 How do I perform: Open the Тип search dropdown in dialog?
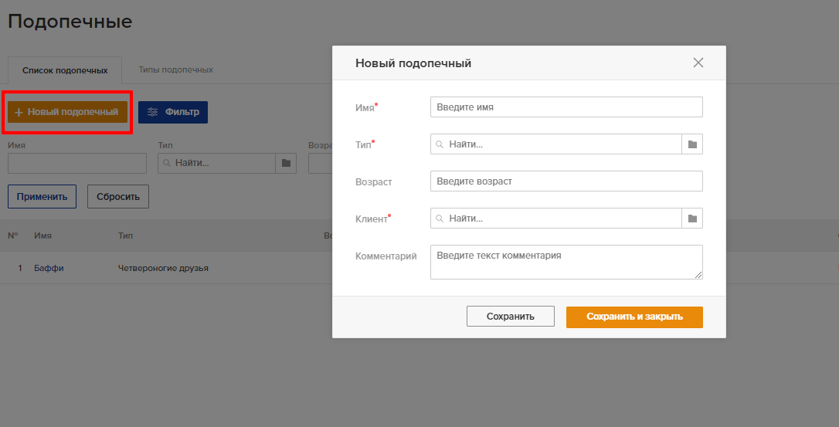[556, 144]
